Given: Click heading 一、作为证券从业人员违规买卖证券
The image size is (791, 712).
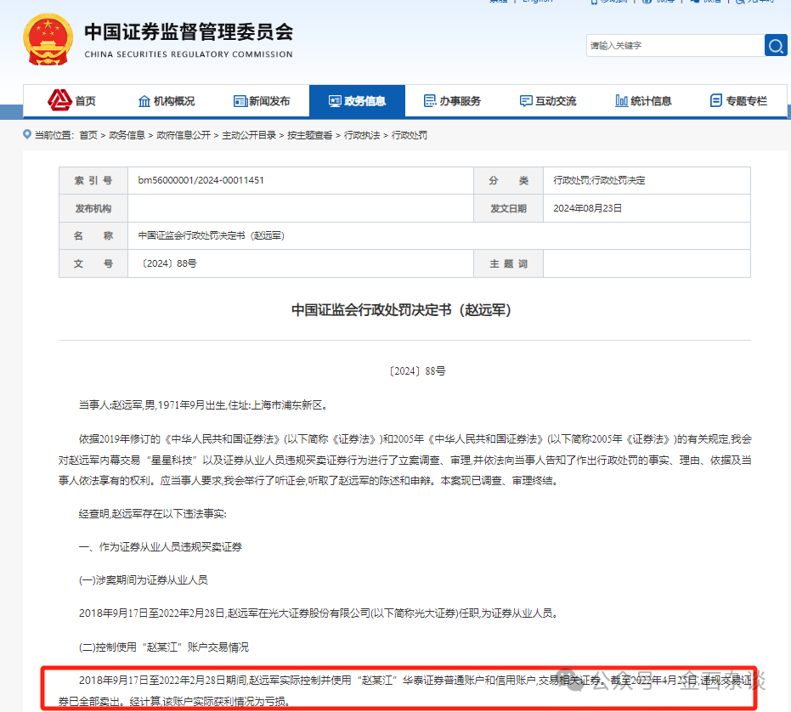Looking at the screenshot, I should (x=161, y=547).
